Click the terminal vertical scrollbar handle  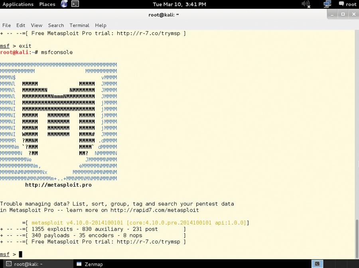[357, 239]
